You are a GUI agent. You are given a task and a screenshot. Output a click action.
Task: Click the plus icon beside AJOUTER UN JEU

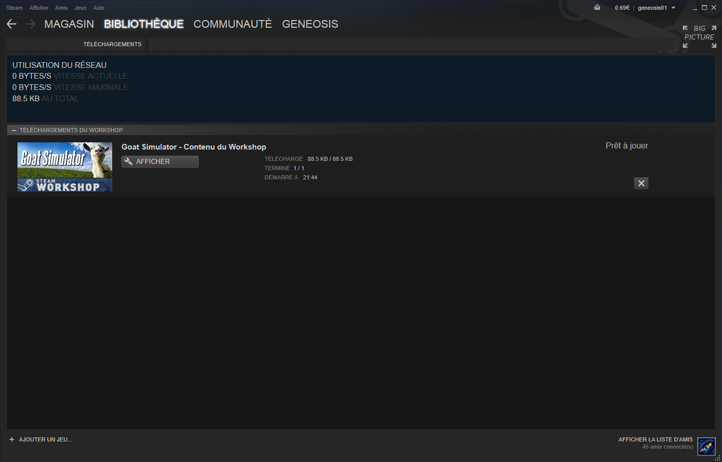(12, 439)
